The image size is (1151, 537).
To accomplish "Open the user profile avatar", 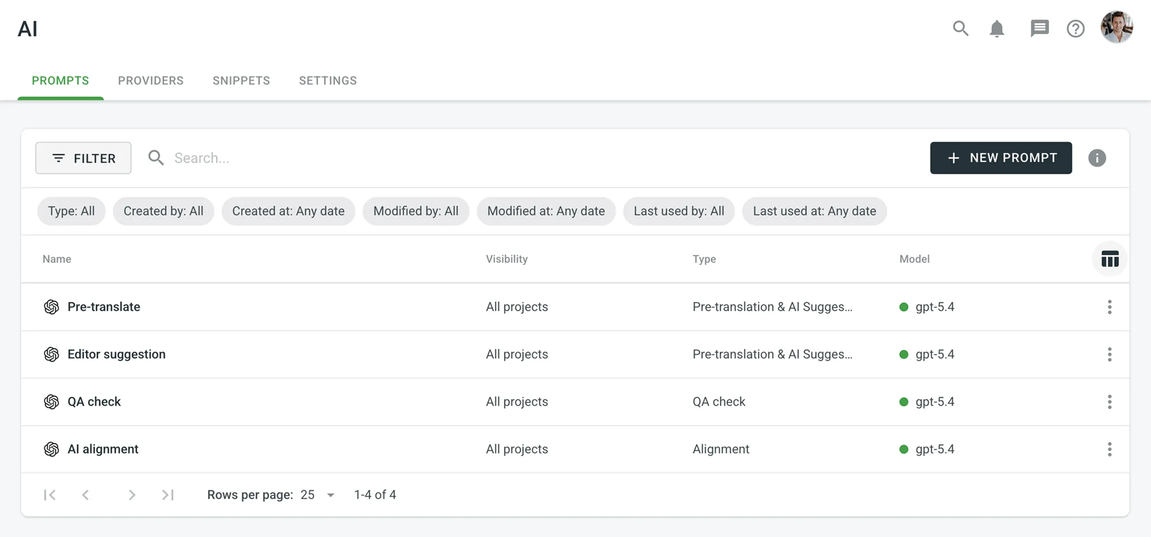I will 1117,27.
